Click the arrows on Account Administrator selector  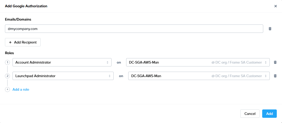tap(107, 62)
